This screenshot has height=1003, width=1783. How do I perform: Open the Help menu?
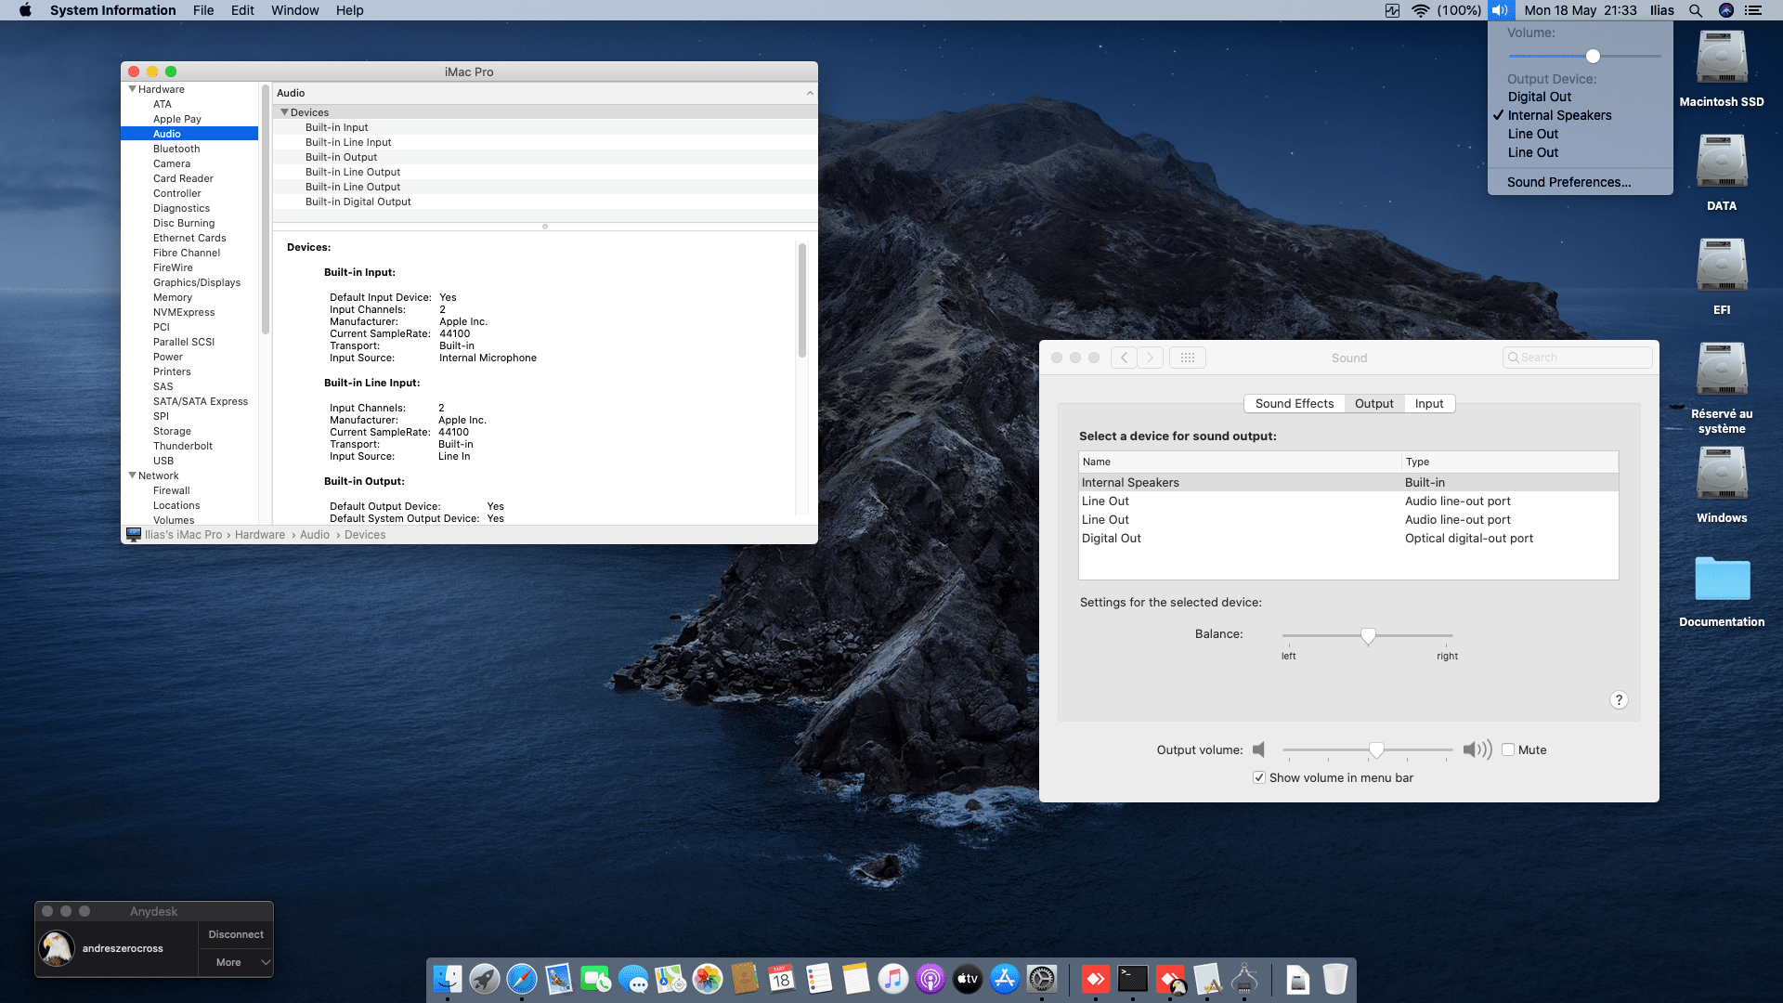(x=350, y=10)
